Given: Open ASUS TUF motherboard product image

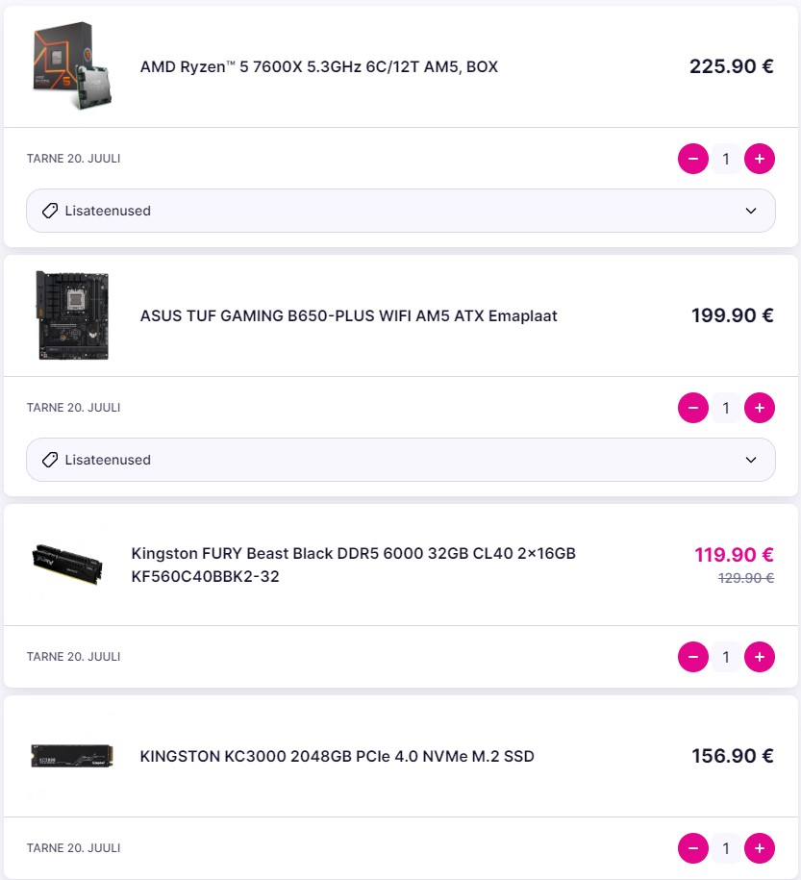Looking at the screenshot, I should pyautogui.click(x=72, y=315).
